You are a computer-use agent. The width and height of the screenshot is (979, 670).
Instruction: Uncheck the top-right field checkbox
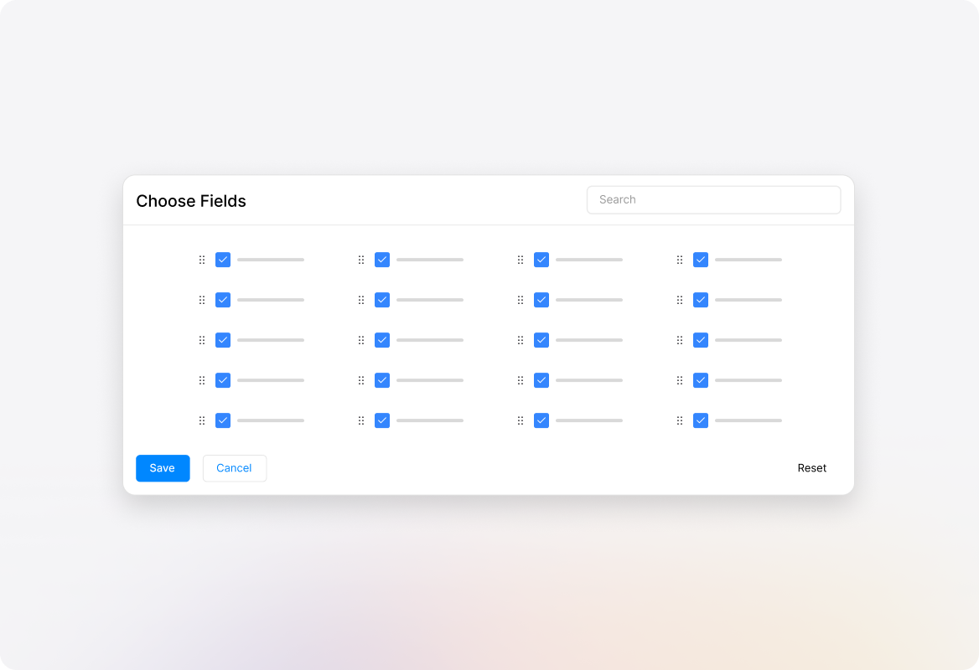tap(701, 260)
